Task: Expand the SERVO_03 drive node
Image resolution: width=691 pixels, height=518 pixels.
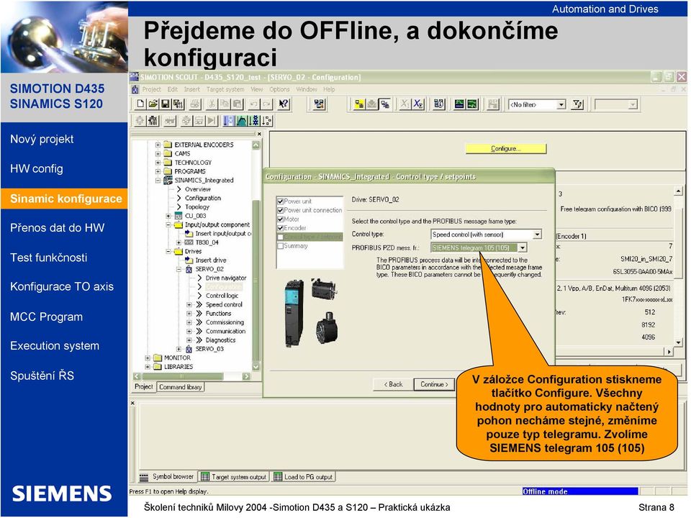Action: pos(179,350)
